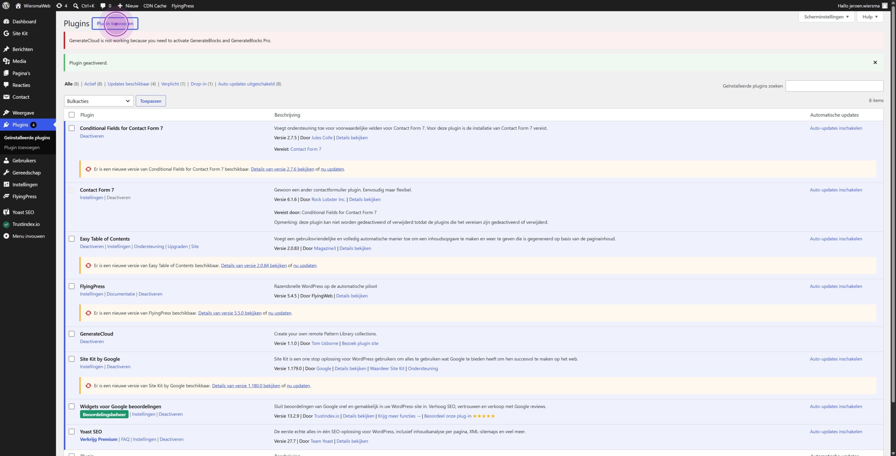Open Plugin toevoegen submenu in sidebar

pyautogui.click(x=22, y=147)
